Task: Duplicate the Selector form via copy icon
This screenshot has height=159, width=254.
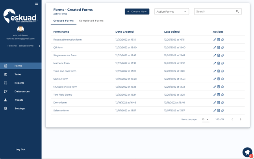Action: [x=222, y=111]
